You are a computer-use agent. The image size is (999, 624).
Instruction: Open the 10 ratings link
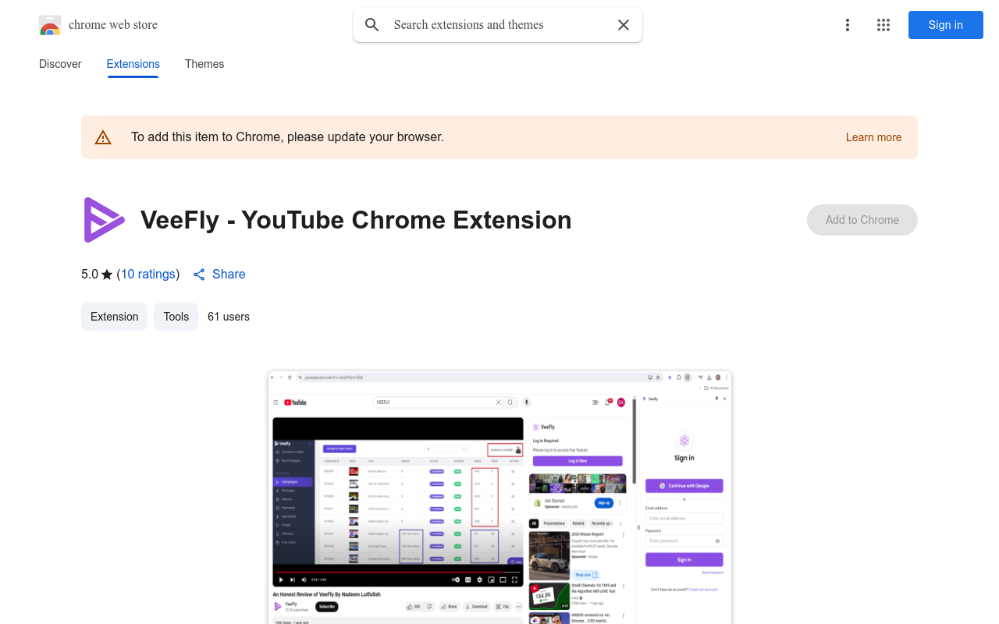click(x=148, y=275)
